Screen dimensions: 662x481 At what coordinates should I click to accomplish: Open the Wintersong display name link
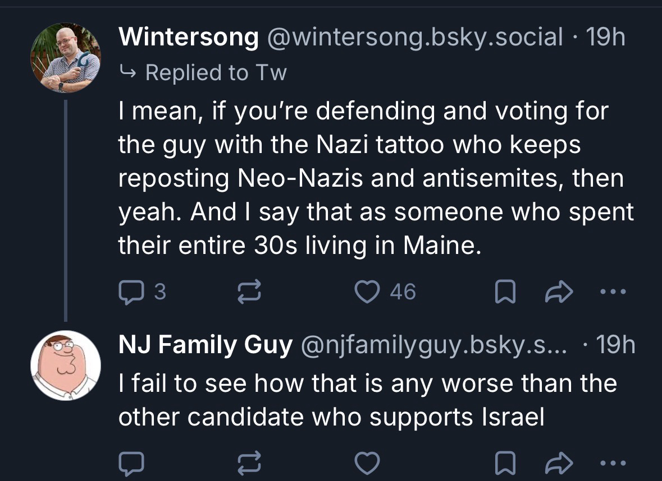click(x=189, y=38)
